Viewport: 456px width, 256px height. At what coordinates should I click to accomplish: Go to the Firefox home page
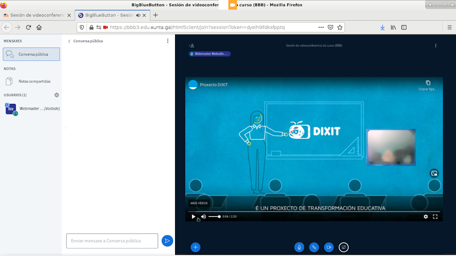click(x=39, y=27)
